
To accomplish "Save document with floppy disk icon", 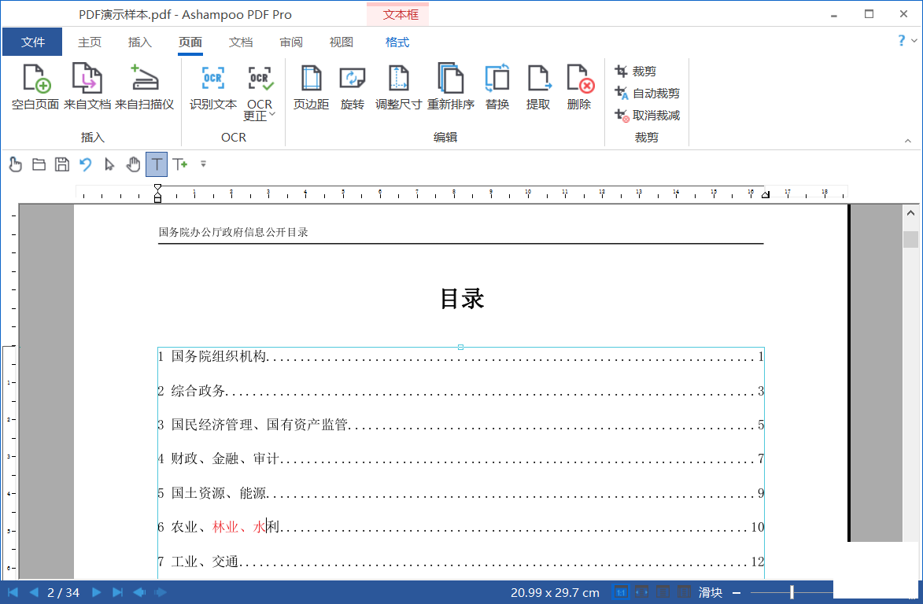I will (62, 164).
